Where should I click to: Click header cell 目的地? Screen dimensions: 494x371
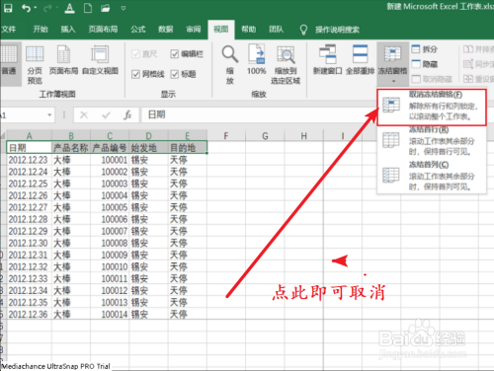(x=188, y=148)
